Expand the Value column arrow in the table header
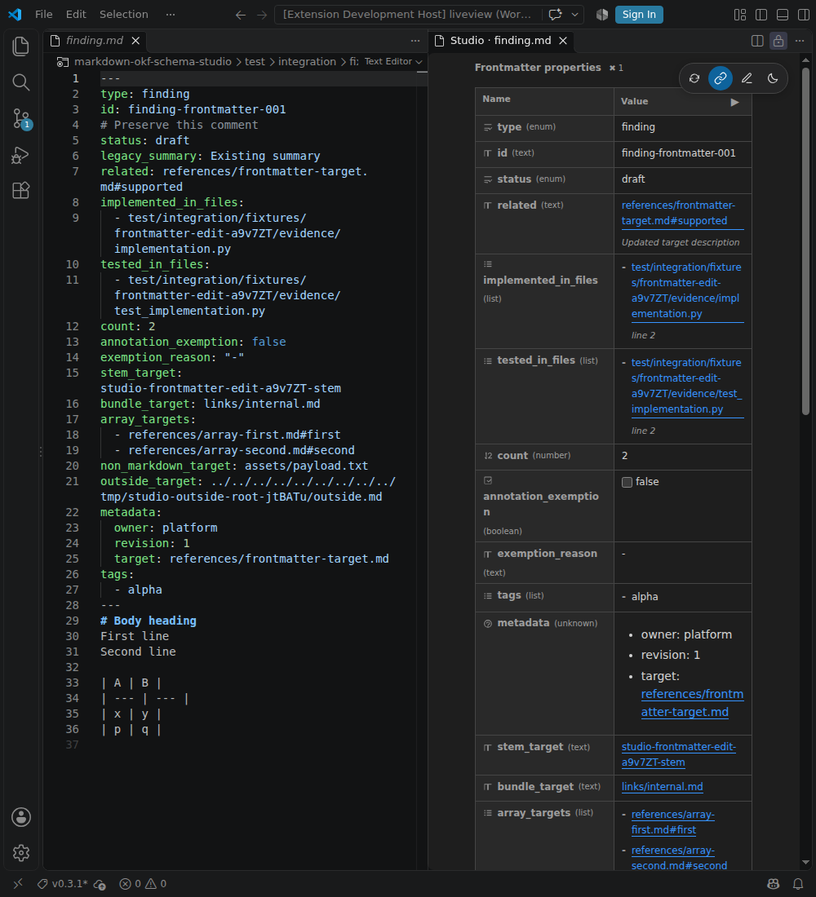Viewport: 816px width, 897px height. pos(734,103)
